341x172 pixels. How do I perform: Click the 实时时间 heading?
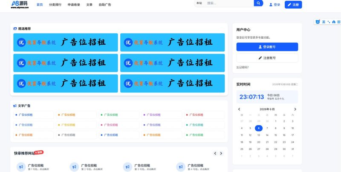click(x=243, y=84)
